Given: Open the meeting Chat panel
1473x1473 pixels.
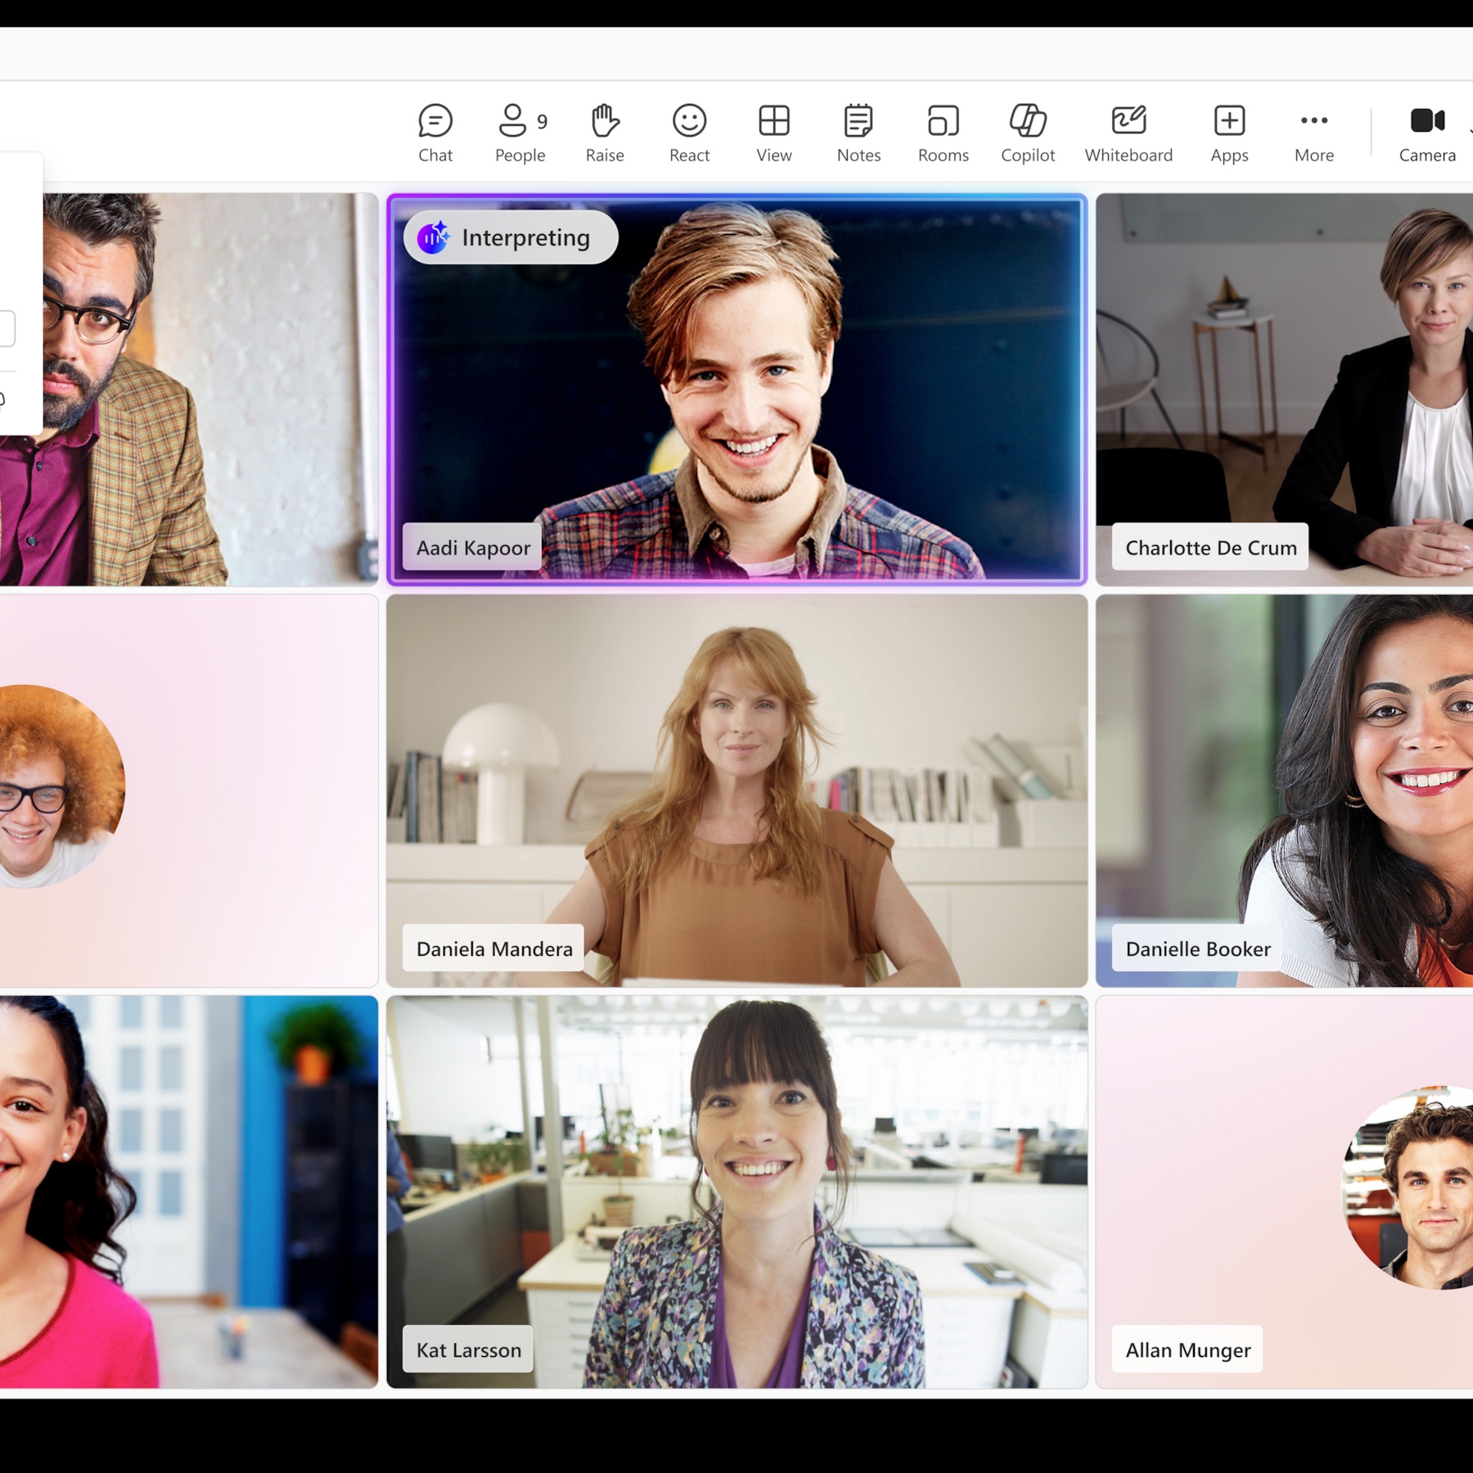Looking at the screenshot, I should point(436,131).
